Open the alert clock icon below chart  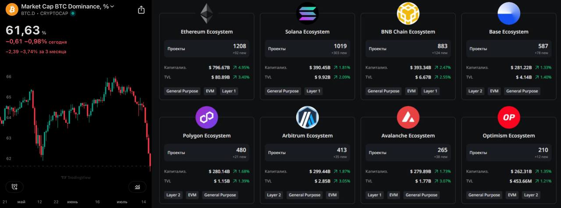coord(14,187)
